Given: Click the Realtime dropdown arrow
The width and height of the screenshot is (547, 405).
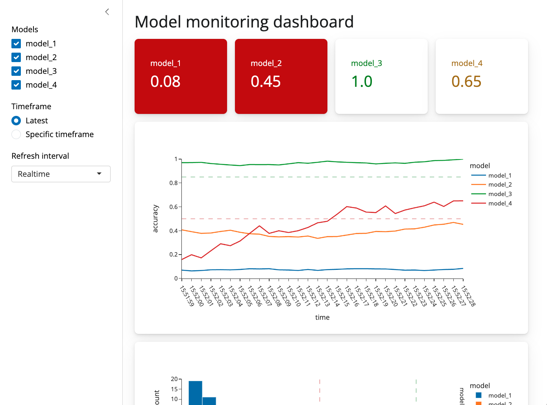Looking at the screenshot, I should (99, 174).
